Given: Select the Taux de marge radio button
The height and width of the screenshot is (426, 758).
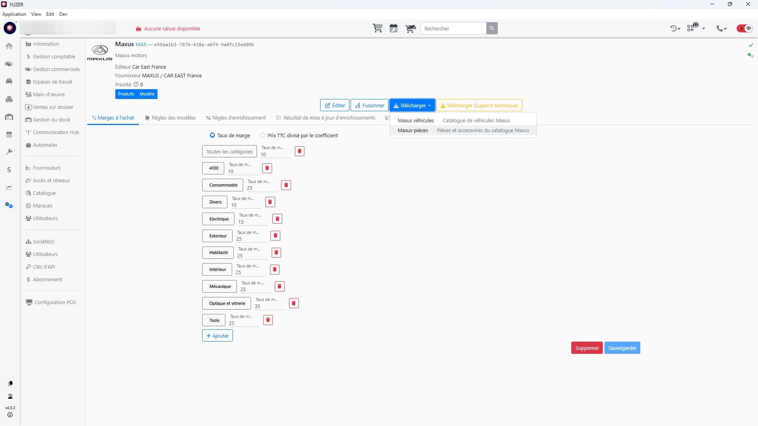Looking at the screenshot, I should point(212,135).
